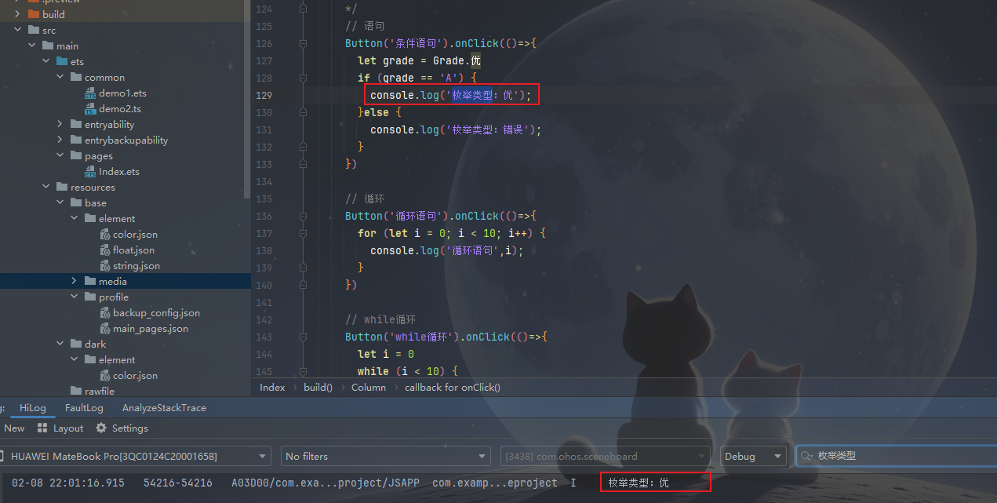Open demo1.ets in the project tree
The image size is (997, 503).
122,93
